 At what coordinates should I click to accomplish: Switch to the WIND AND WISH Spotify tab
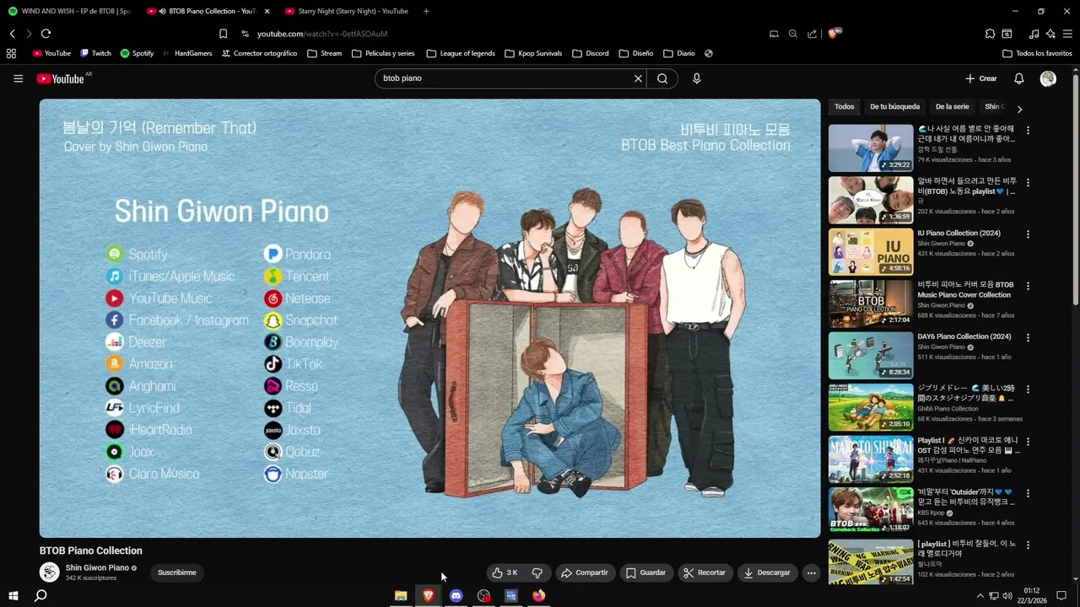(69, 11)
